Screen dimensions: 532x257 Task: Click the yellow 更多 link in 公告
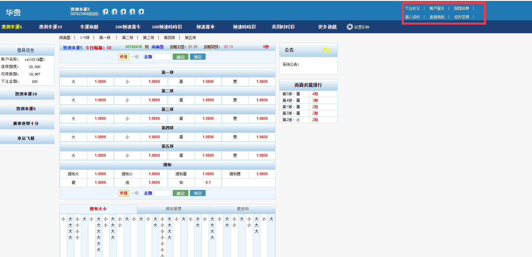point(327,50)
